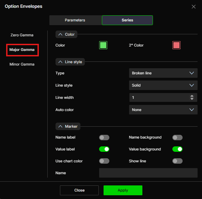Disable the Value label toggle
This screenshot has height=199, width=202.
[x=104, y=149]
